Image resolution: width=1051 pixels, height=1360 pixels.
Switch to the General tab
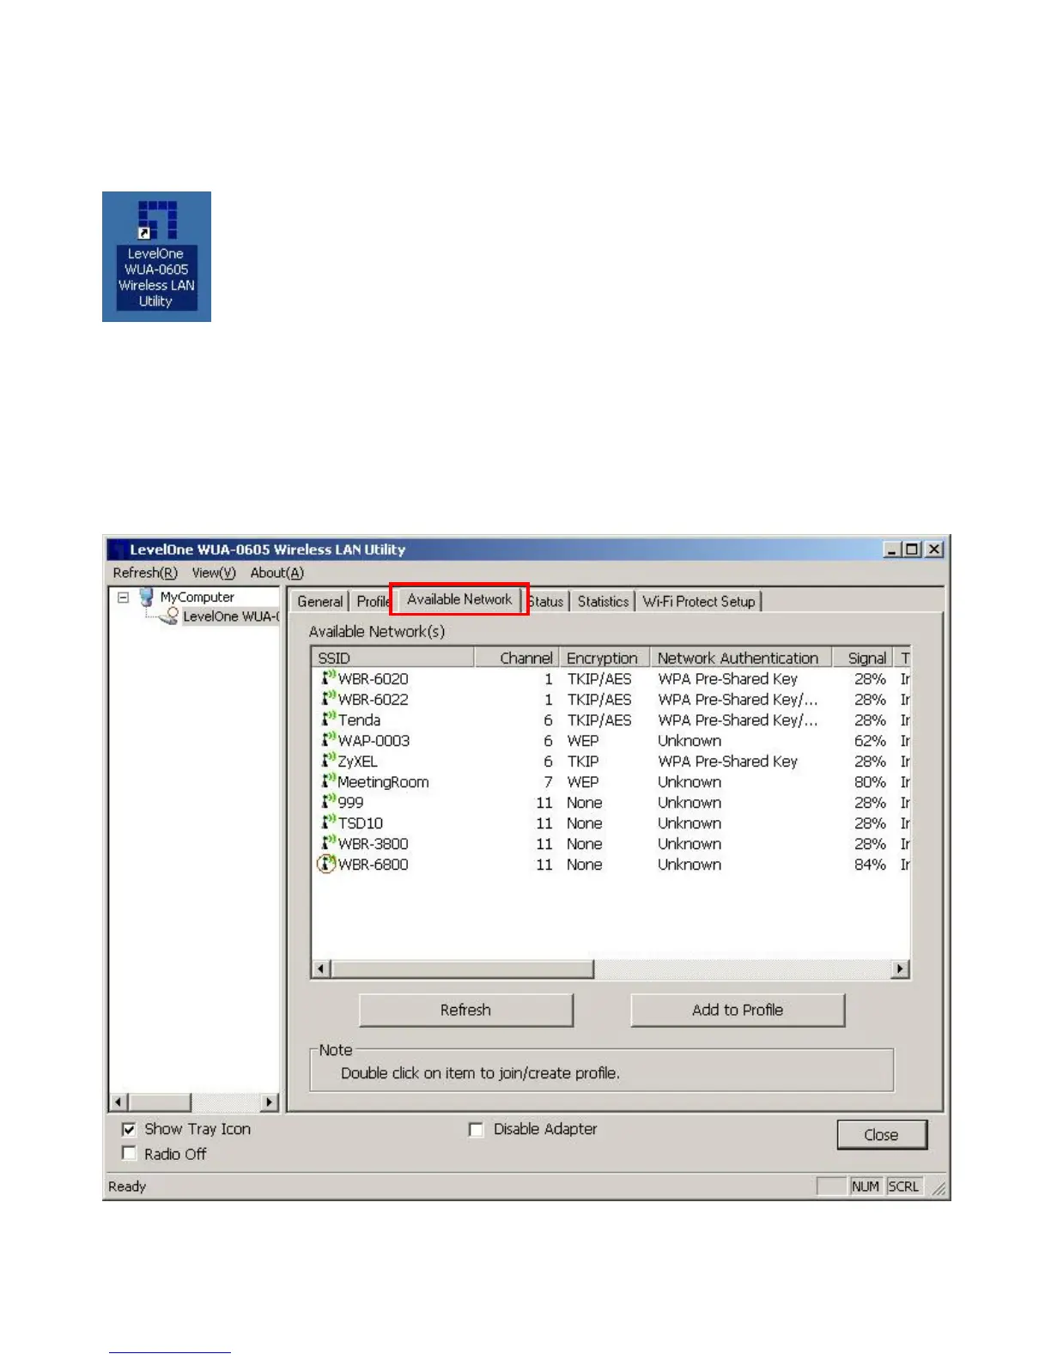point(320,601)
